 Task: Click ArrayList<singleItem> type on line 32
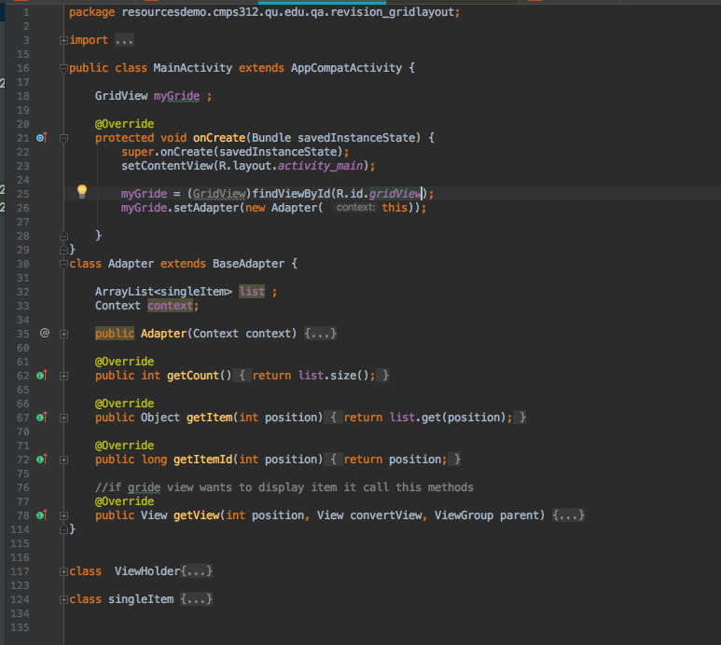(x=164, y=292)
